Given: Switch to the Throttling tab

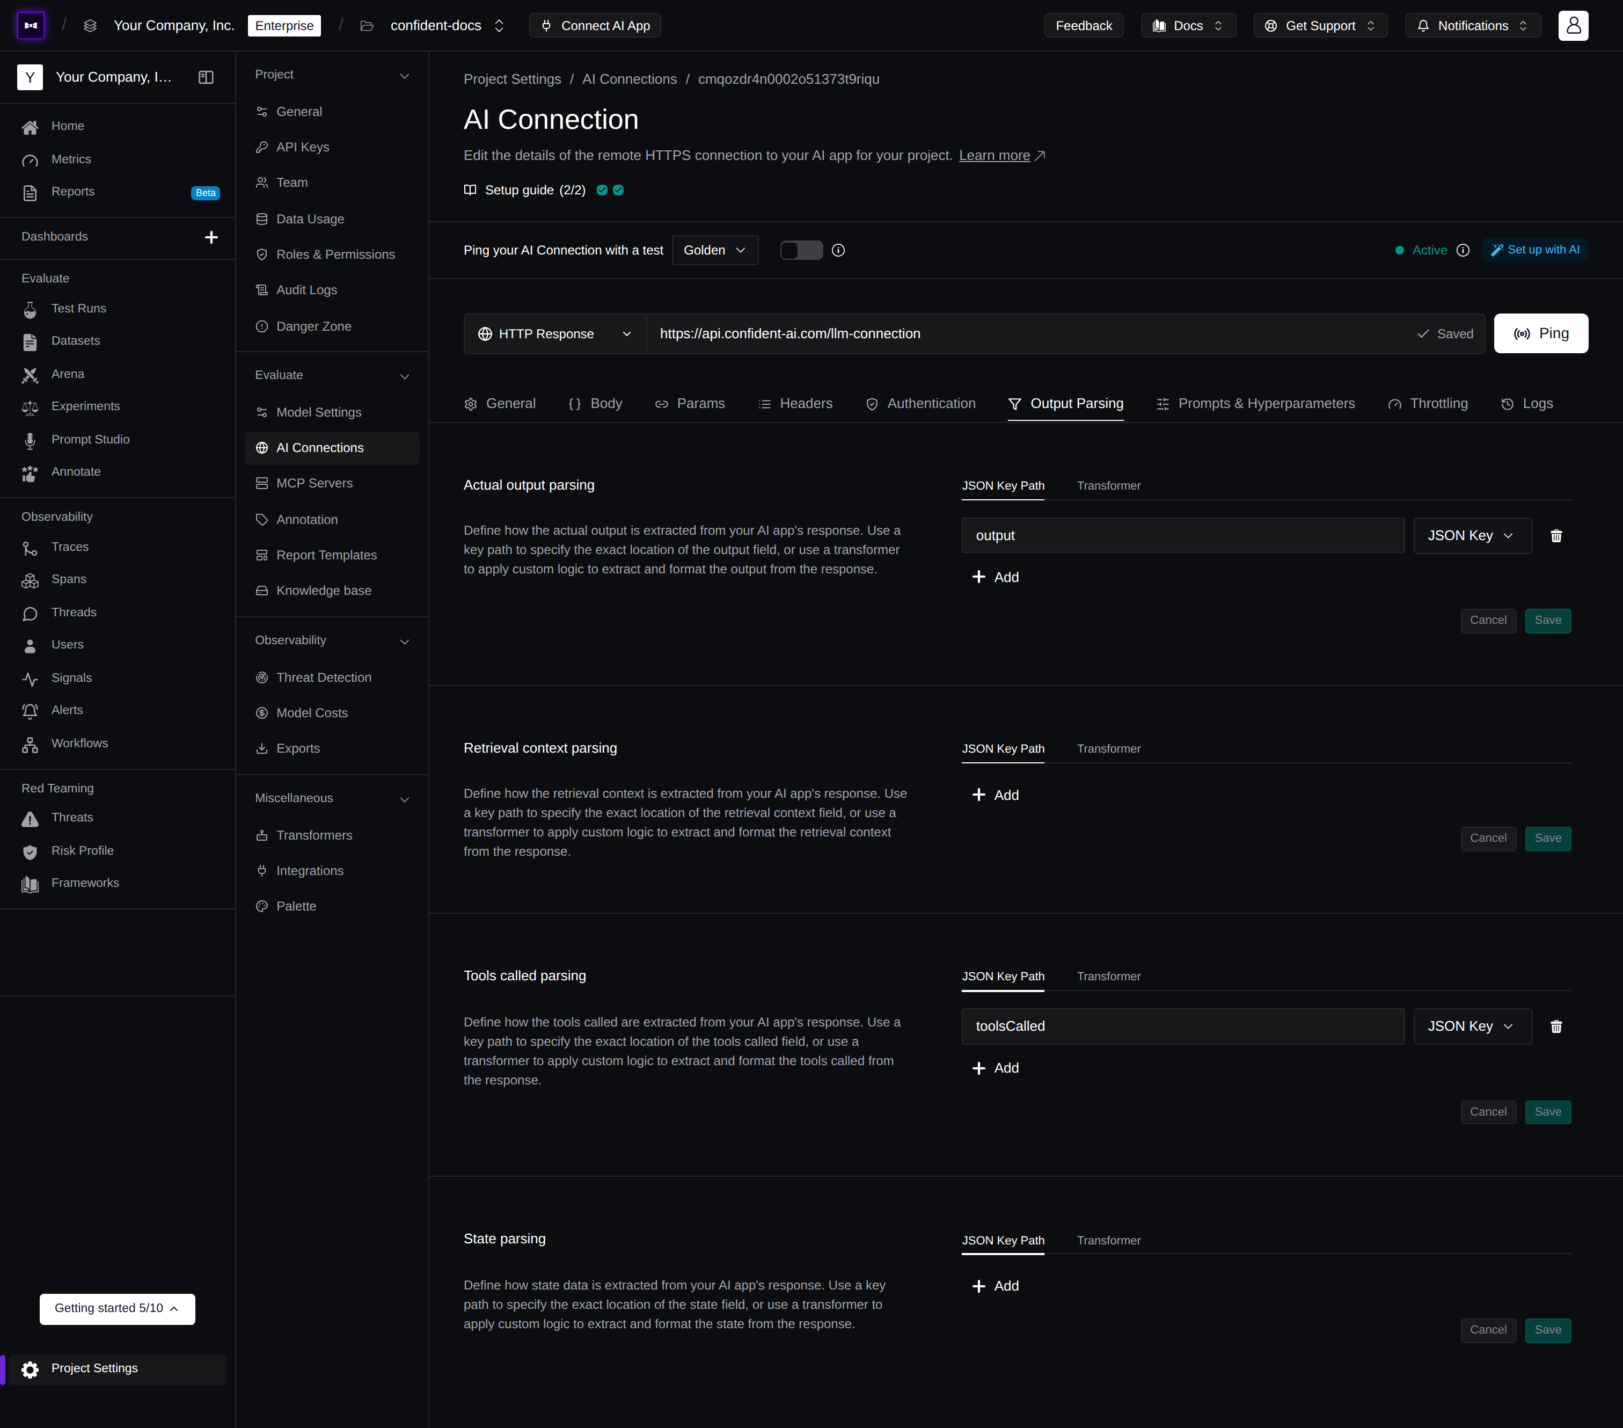Looking at the screenshot, I should click(x=1428, y=404).
